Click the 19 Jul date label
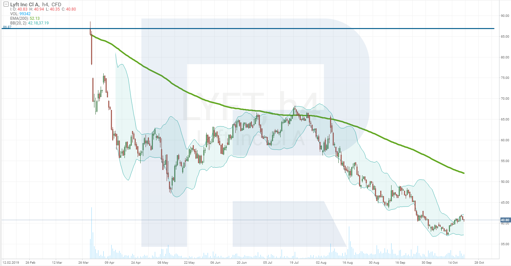Image resolution: width=511 pixels, height=266 pixels. tap(294, 263)
